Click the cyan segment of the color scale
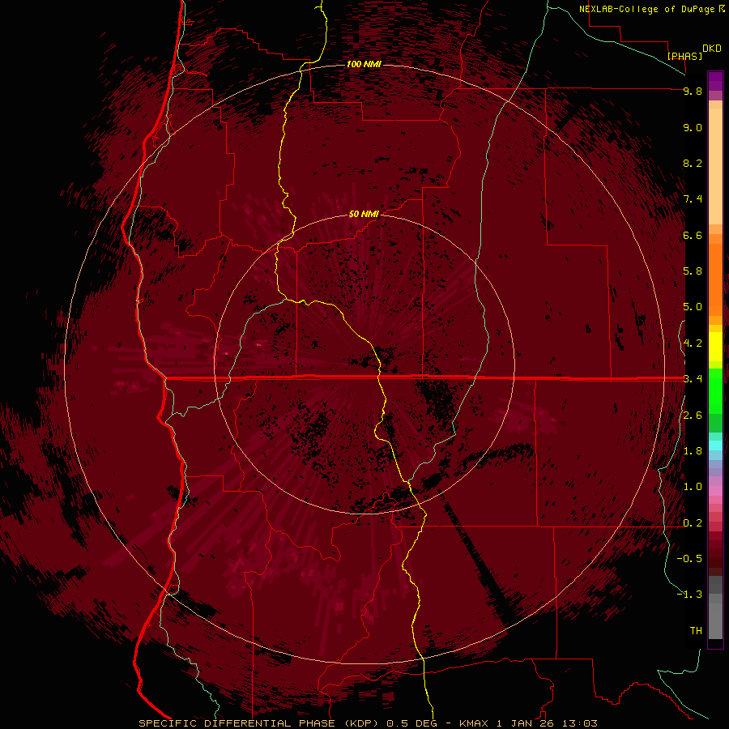The image size is (729, 729). (715, 446)
